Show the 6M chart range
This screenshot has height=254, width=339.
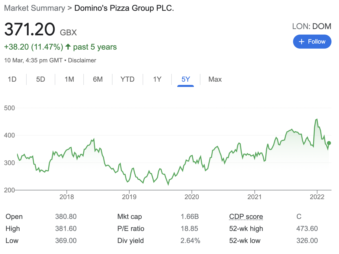point(98,79)
